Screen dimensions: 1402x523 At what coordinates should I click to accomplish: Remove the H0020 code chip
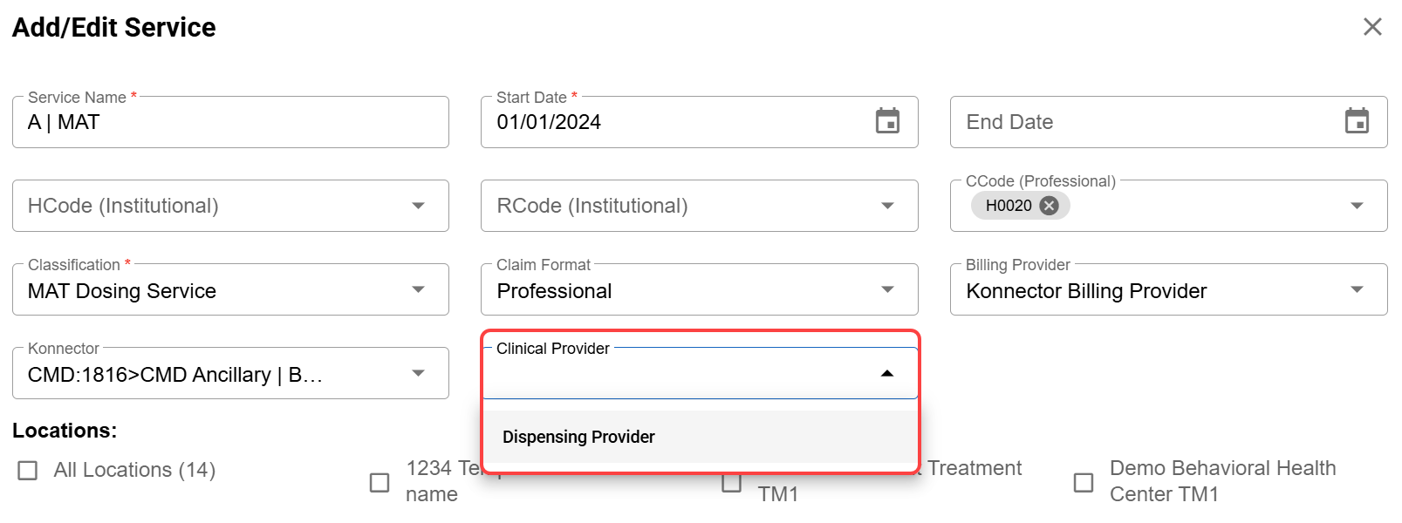[1050, 206]
